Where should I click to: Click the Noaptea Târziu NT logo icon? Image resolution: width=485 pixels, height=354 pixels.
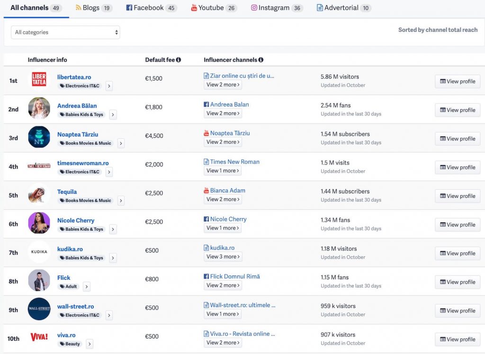click(39, 137)
